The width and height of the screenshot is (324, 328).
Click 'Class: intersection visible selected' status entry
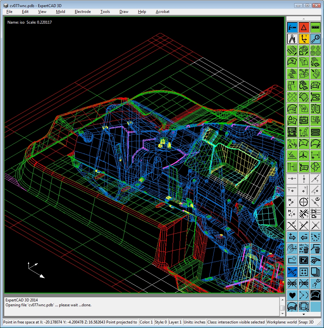click(236, 322)
